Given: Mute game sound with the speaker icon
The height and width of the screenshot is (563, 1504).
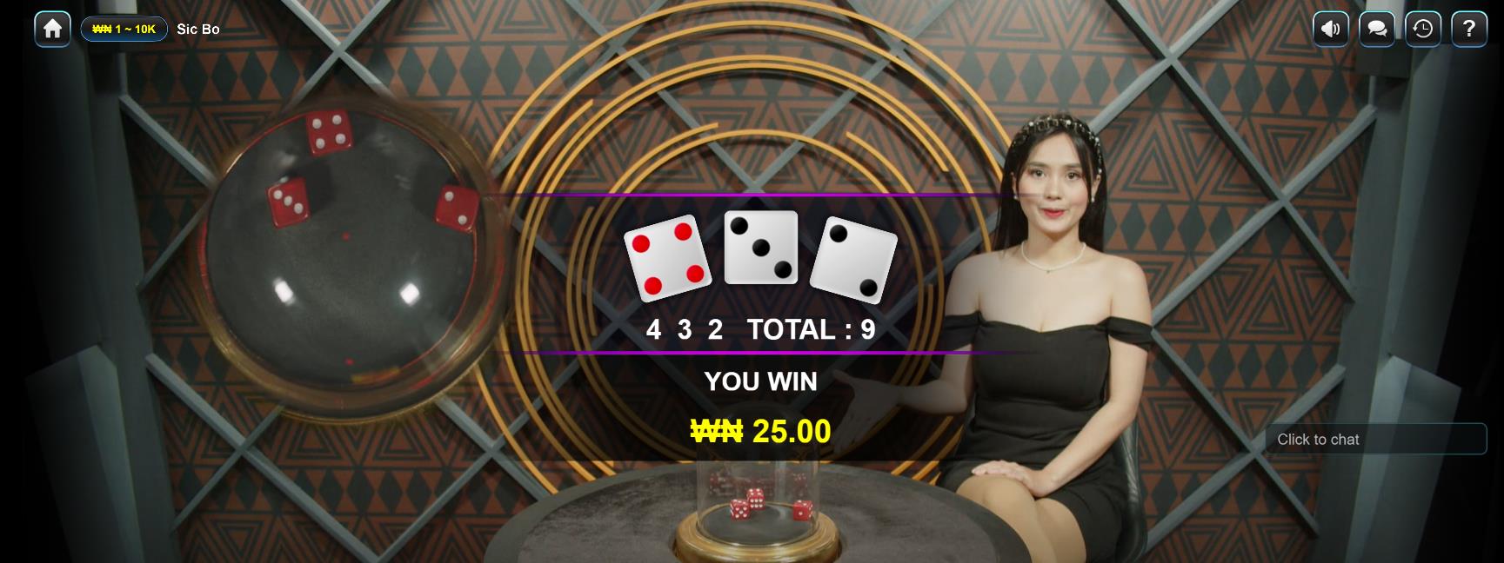Looking at the screenshot, I should (1331, 29).
